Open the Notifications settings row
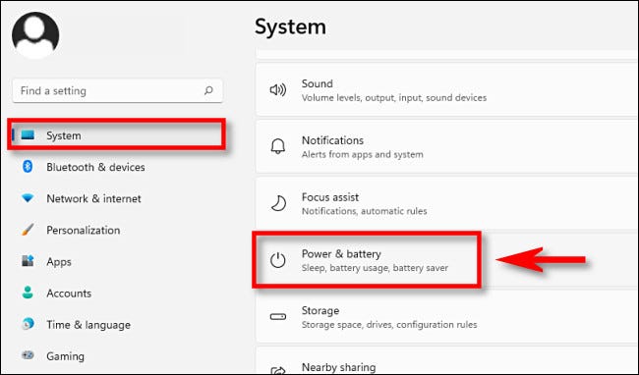Viewport: 639px width, 375px height. coord(447,147)
